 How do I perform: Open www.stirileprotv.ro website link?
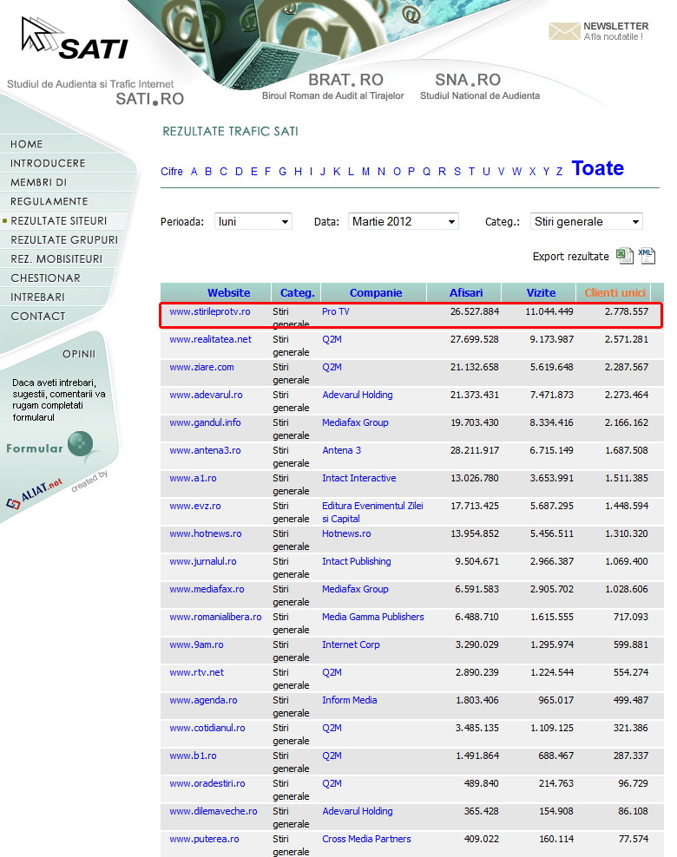[210, 311]
